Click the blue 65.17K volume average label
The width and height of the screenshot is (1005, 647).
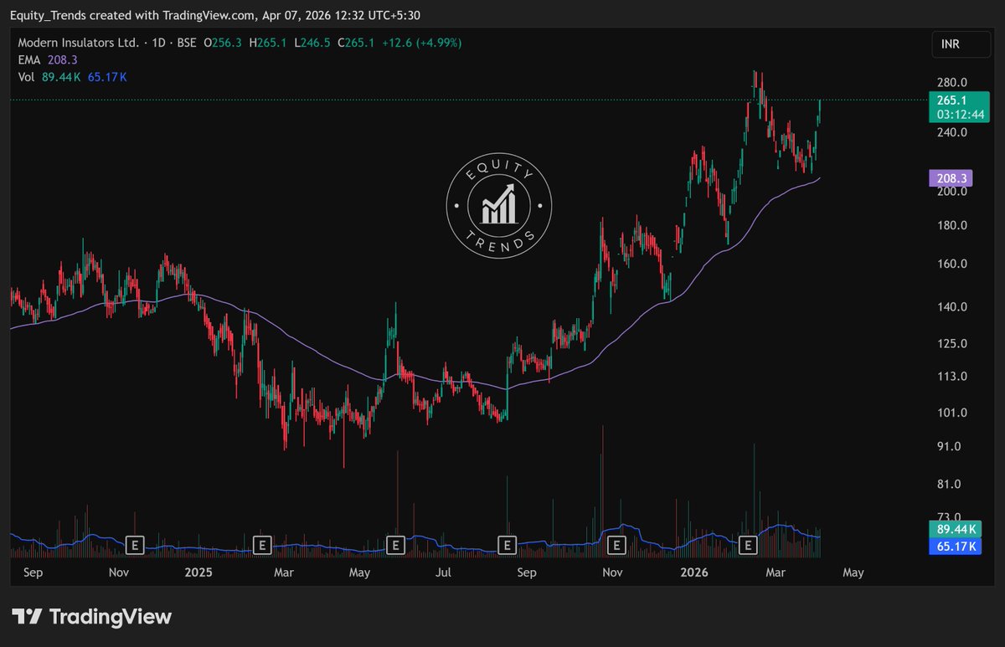pyautogui.click(x=954, y=547)
